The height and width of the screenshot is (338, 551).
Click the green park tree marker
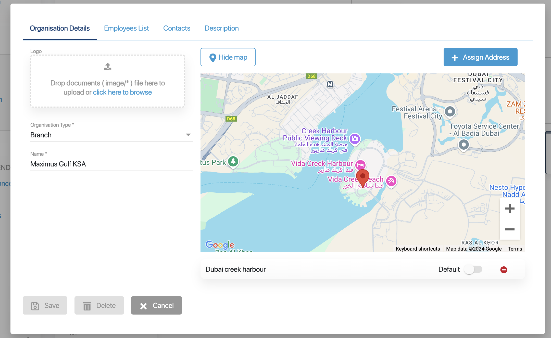click(x=233, y=161)
